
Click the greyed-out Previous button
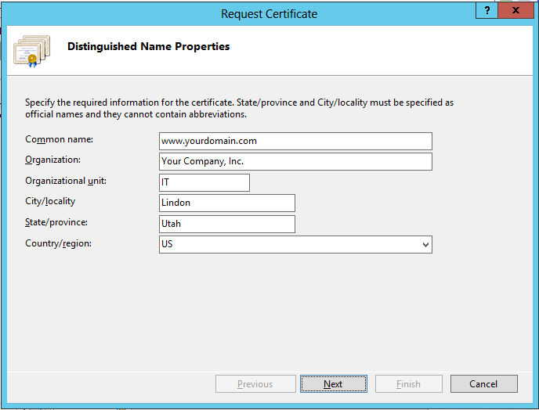[255, 384]
